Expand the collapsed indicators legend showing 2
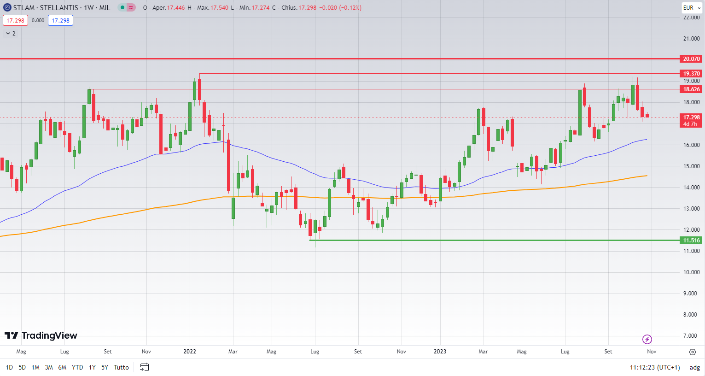 pyautogui.click(x=10, y=33)
